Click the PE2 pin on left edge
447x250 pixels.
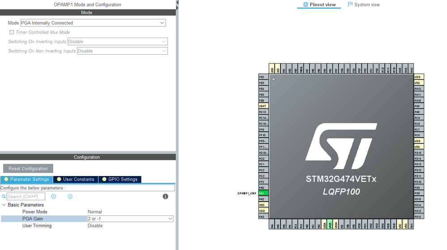(263, 77)
